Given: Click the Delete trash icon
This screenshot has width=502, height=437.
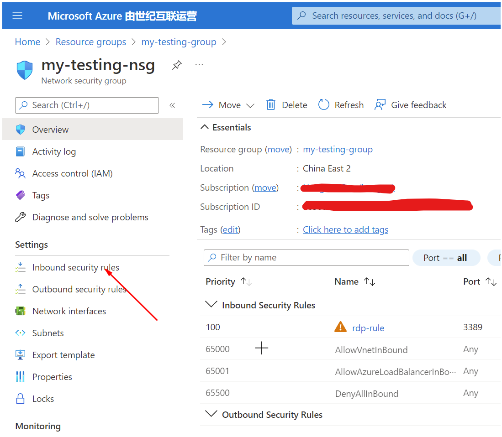Looking at the screenshot, I should point(271,104).
